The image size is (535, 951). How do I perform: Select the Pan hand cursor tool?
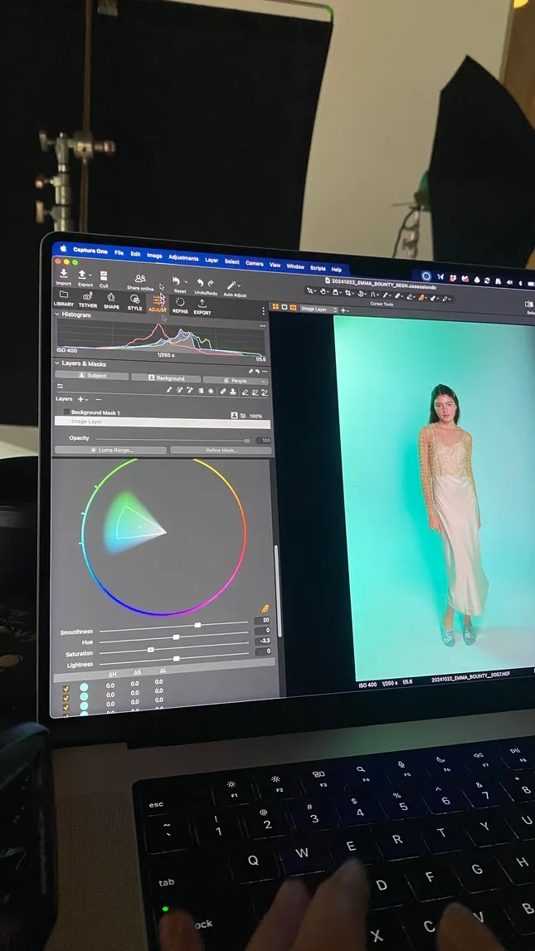pyautogui.click(x=325, y=291)
